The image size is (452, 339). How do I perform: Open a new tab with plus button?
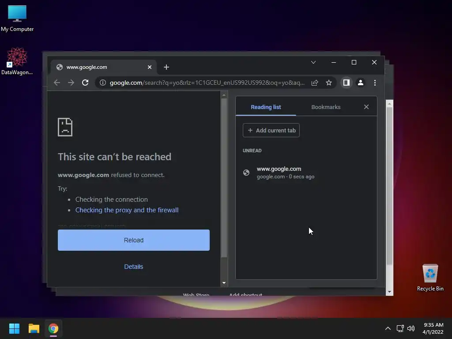(x=166, y=67)
